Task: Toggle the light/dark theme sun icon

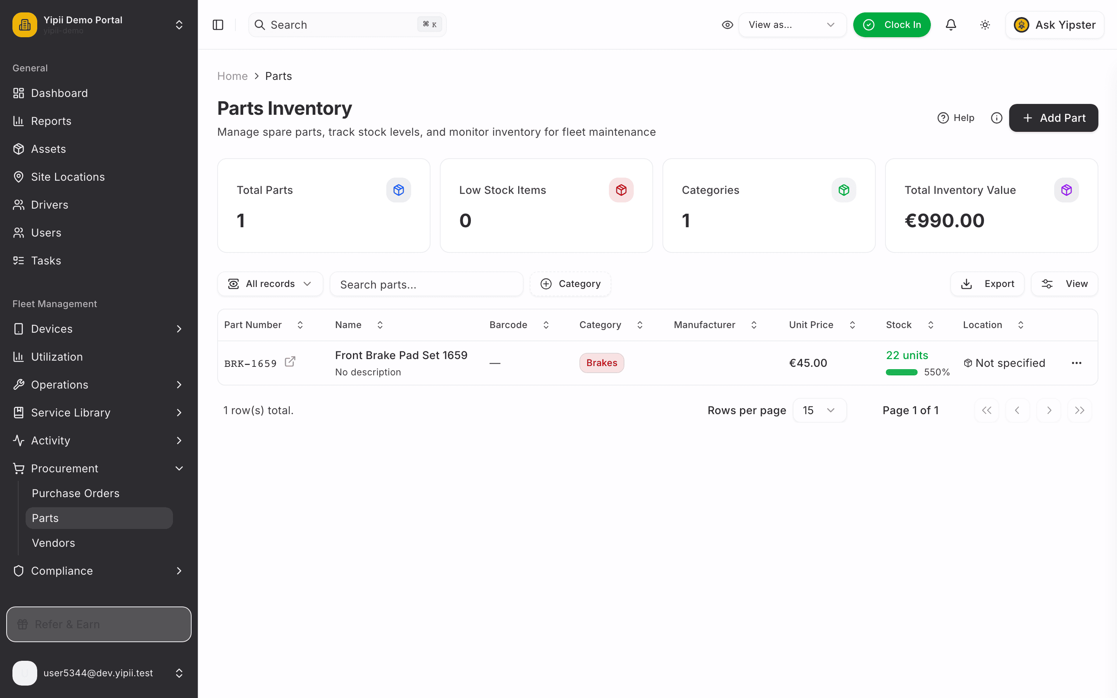Action: point(985,25)
